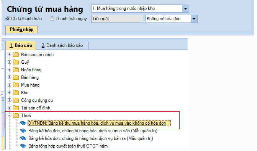Expand the 'Ngân hàng' tree node
This screenshot has width=257, height=151.
click(x=9, y=70)
